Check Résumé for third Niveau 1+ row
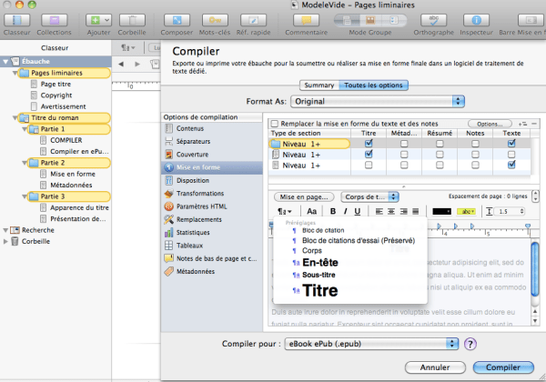This screenshot has height=382, width=546. coord(440,165)
